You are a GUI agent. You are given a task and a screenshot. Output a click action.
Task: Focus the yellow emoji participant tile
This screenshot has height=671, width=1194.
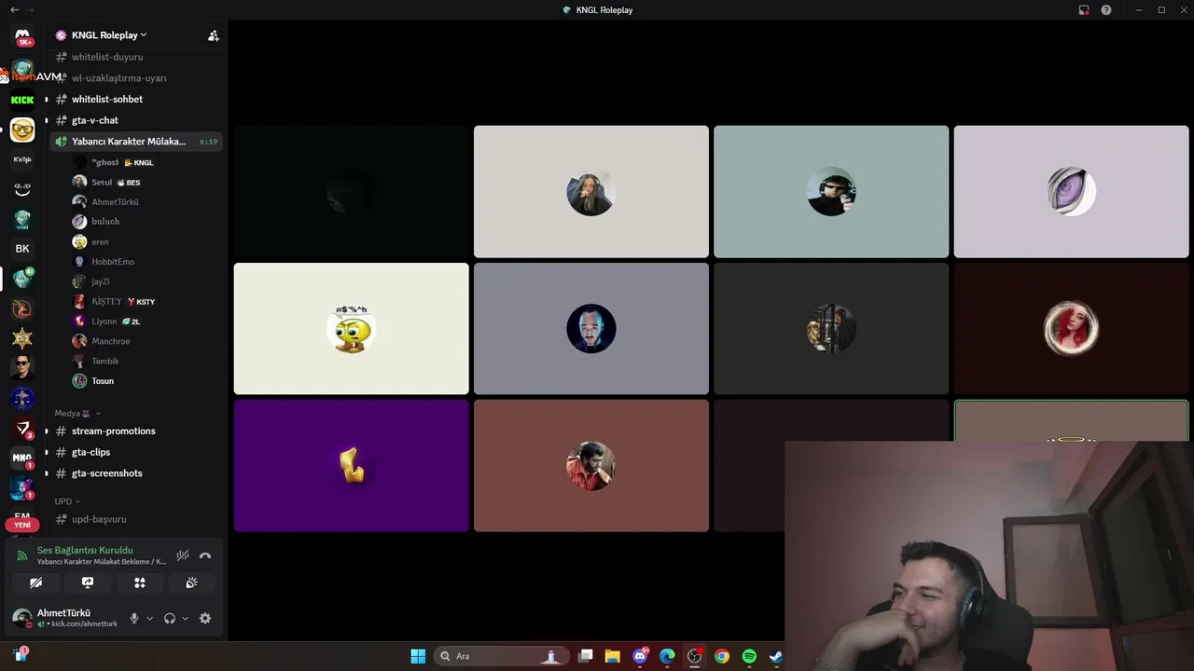[351, 328]
